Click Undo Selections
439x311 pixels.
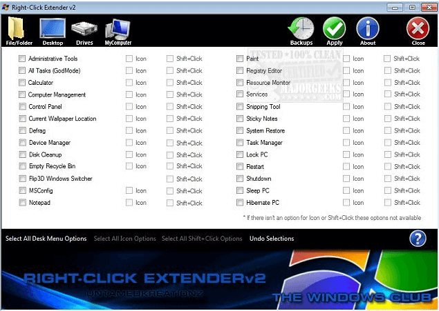pyautogui.click(x=272, y=239)
